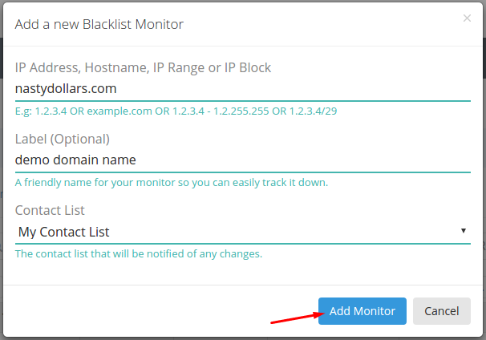The image size is (486, 340).
Task: Focus the label field with demo domain name
Action: 243,160
